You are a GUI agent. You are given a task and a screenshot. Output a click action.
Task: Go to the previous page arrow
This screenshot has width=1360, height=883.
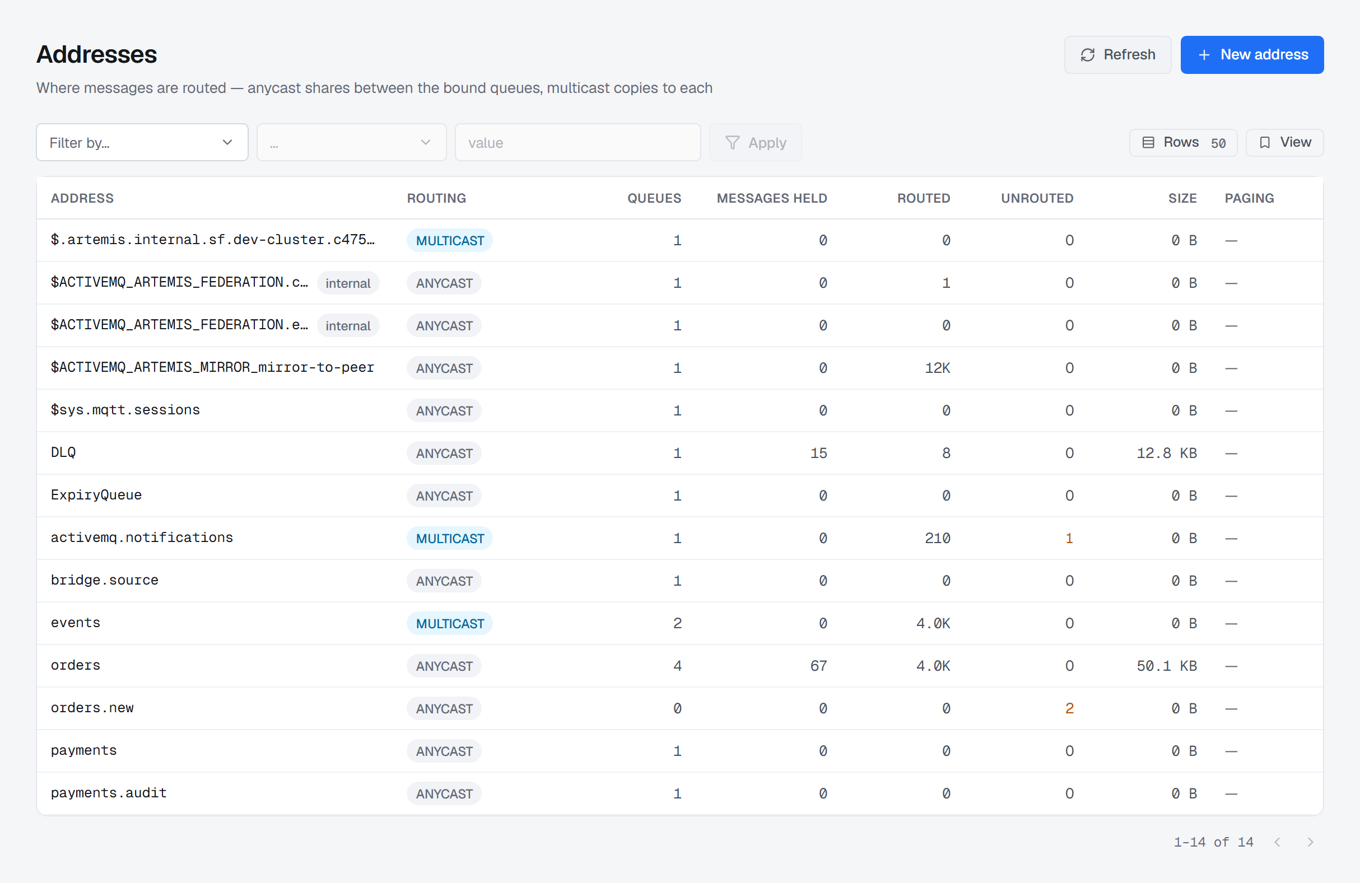(1277, 842)
